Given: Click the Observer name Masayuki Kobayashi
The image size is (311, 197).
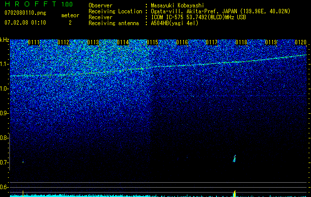Looking at the screenshot, I should [178, 5].
